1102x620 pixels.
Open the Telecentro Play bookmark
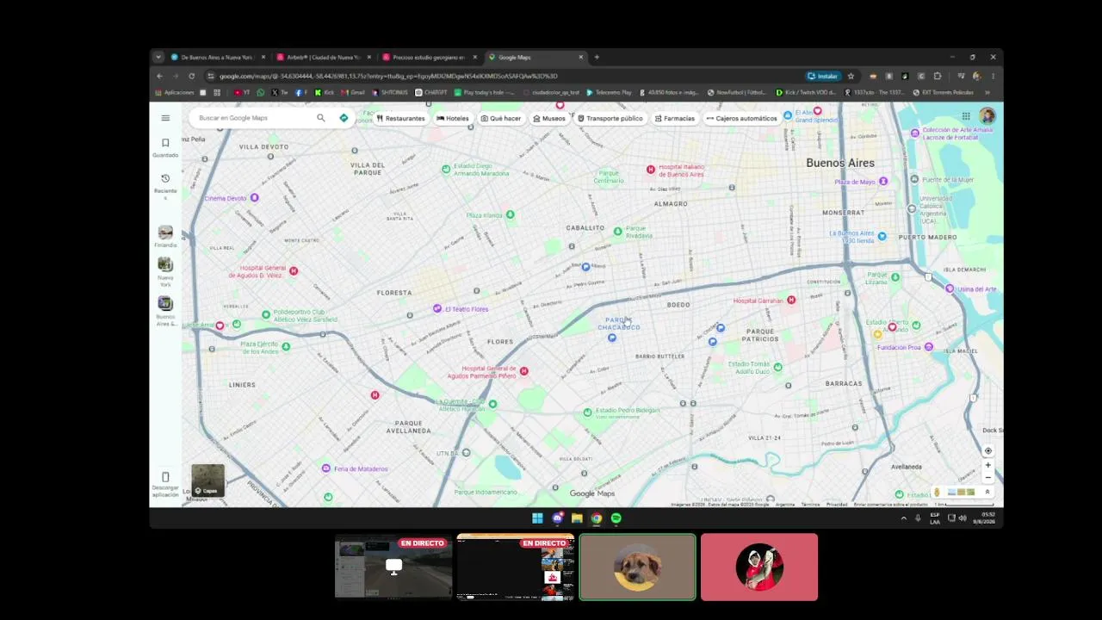click(x=609, y=92)
